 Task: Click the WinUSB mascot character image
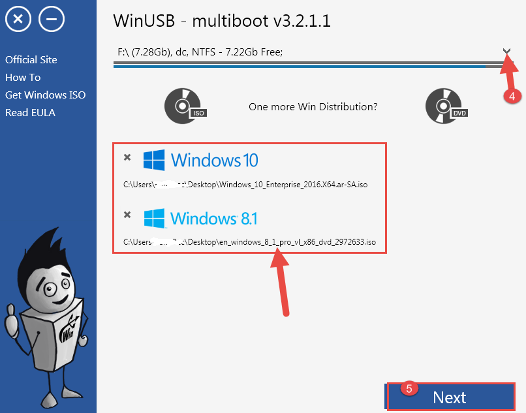coord(46,319)
